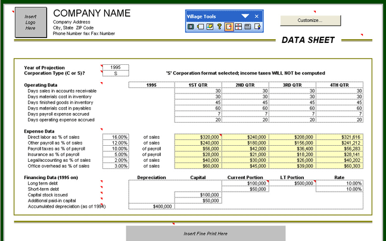Screen dimensions: 386x241
Task: Click the second Village Tools icon with the pale yellow page
Action: tap(201, 26)
